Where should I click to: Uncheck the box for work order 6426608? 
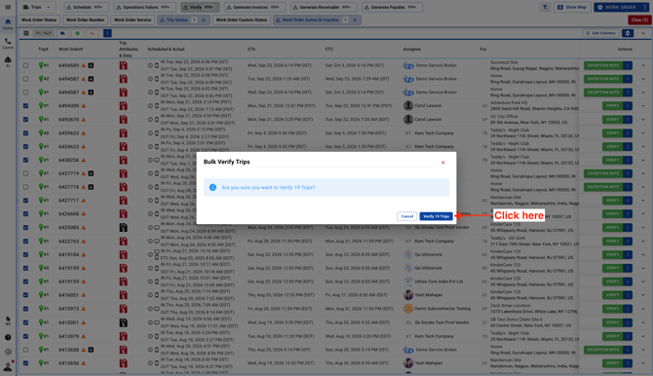[25, 214]
